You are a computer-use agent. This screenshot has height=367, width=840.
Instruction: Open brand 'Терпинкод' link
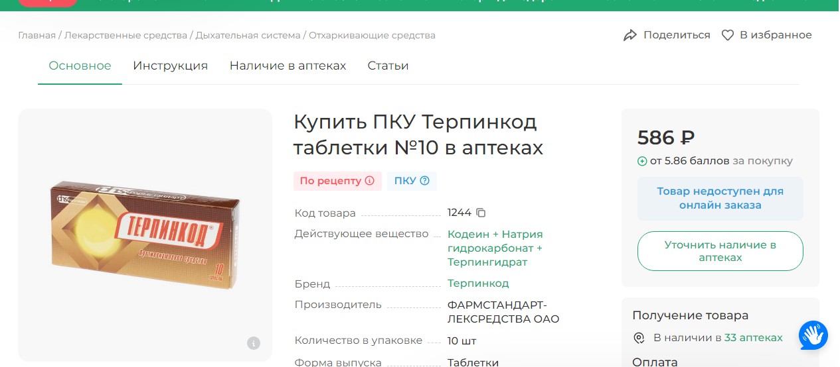pyautogui.click(x=478, y=284)
